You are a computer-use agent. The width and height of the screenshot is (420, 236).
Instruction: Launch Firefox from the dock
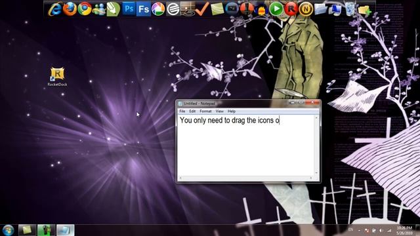click(x=70, y=9)
